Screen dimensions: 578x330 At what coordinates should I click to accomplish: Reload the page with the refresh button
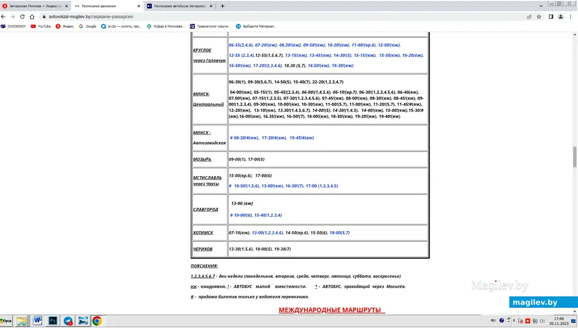[x=22, y=17]
